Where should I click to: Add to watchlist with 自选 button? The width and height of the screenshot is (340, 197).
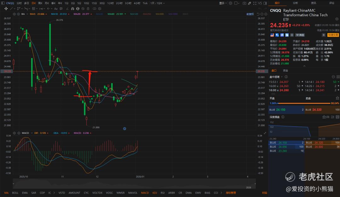(x=300, y=35)
